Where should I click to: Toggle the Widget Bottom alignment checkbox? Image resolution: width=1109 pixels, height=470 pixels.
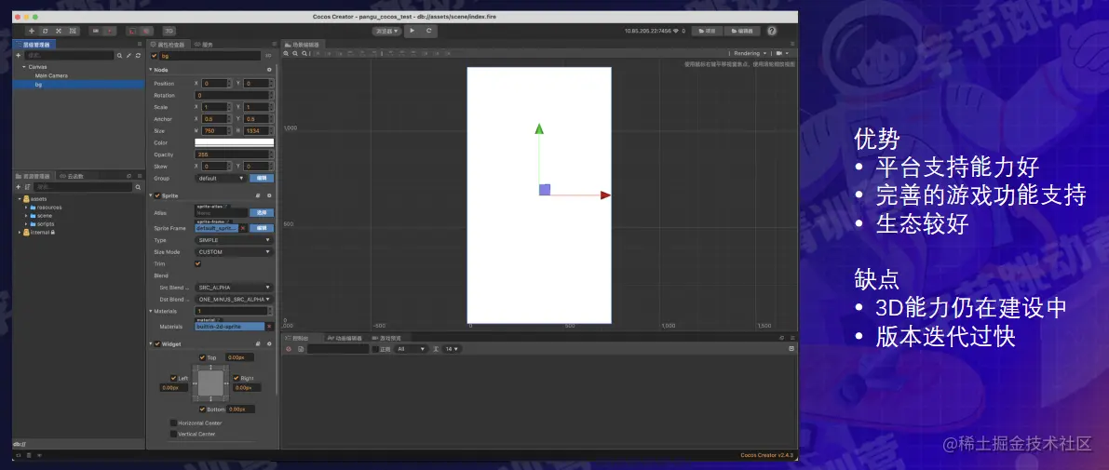pyautogui.click(x=202, y=410)
